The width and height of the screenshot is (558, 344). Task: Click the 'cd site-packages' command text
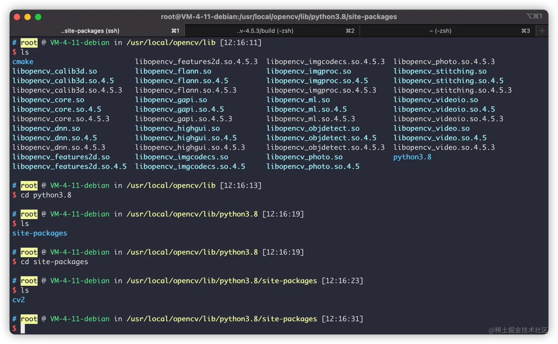pos(54,262)
